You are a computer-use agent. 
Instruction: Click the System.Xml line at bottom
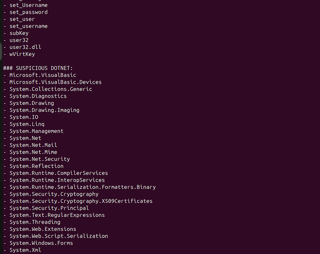click(25, 250)
